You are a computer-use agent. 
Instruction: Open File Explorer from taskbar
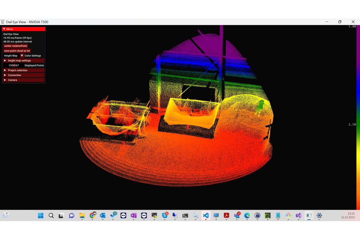point(82,215)
